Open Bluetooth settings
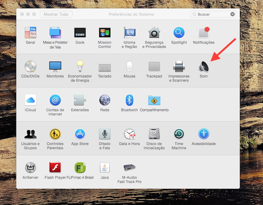Screen dimensions: 263x205 click(129, 100)
